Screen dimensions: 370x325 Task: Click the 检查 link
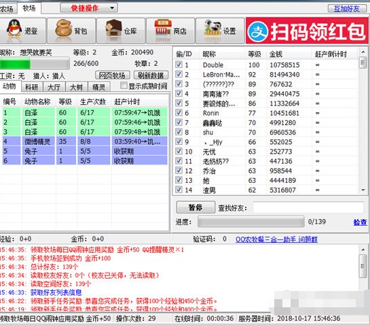click(360, 222)
